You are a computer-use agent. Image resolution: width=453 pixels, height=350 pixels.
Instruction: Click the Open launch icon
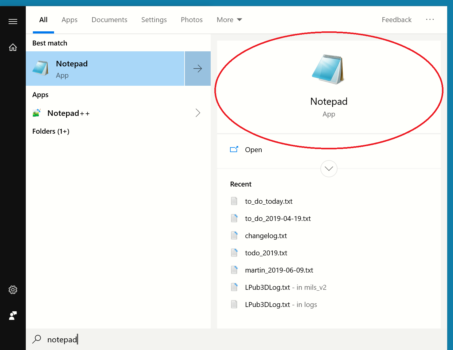point(234,149)
